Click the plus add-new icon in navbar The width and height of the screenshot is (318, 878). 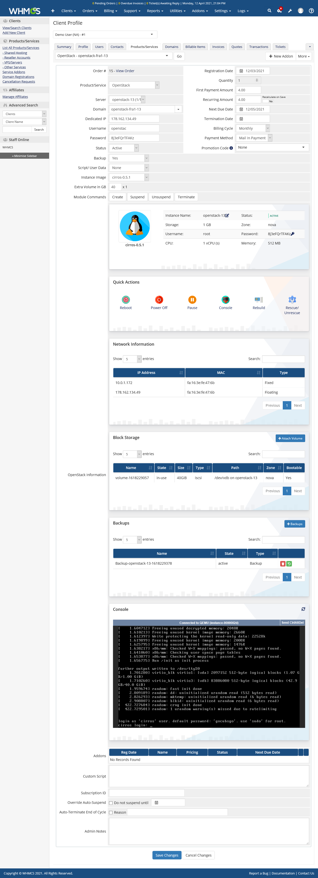[53, 11]
